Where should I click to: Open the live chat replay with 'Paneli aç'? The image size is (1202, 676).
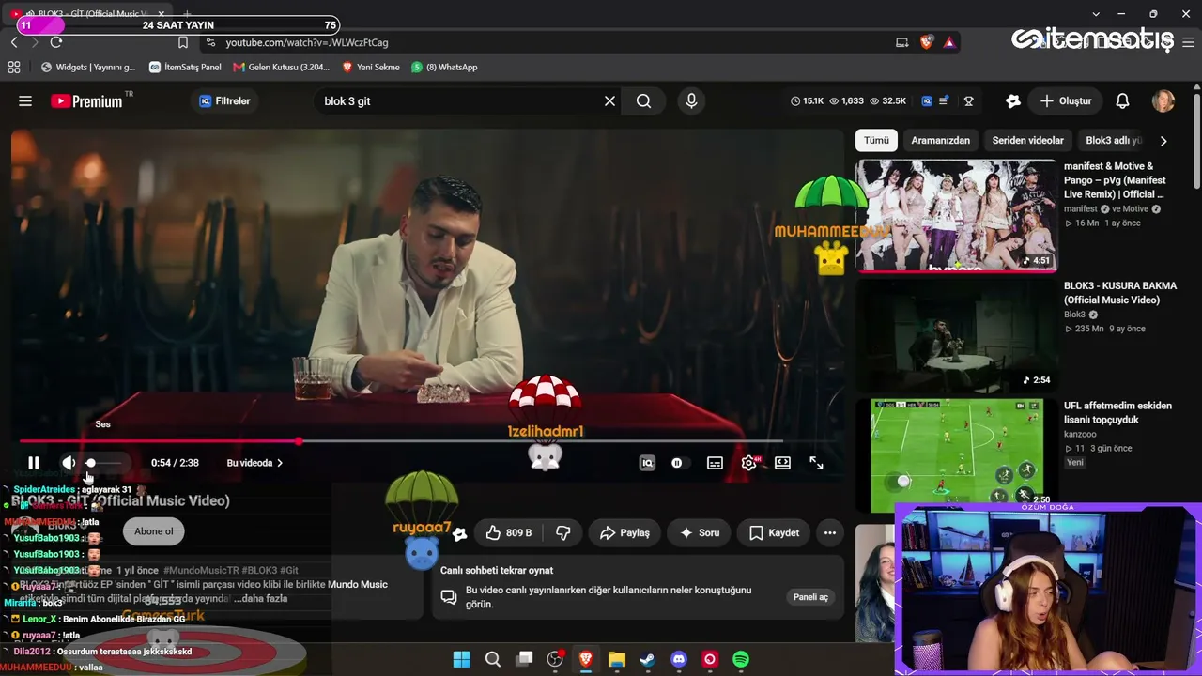[810, 597]
